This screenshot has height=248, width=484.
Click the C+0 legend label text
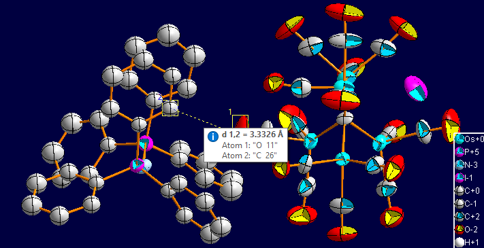[x=472, y=191]
